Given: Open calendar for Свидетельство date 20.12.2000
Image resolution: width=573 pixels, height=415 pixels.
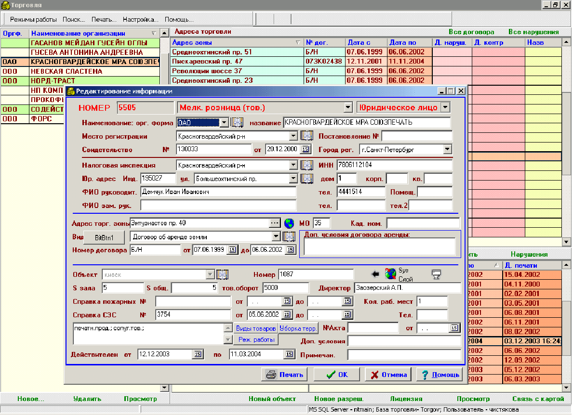Looking at the screenshot, I should click(x=306, y=150).
